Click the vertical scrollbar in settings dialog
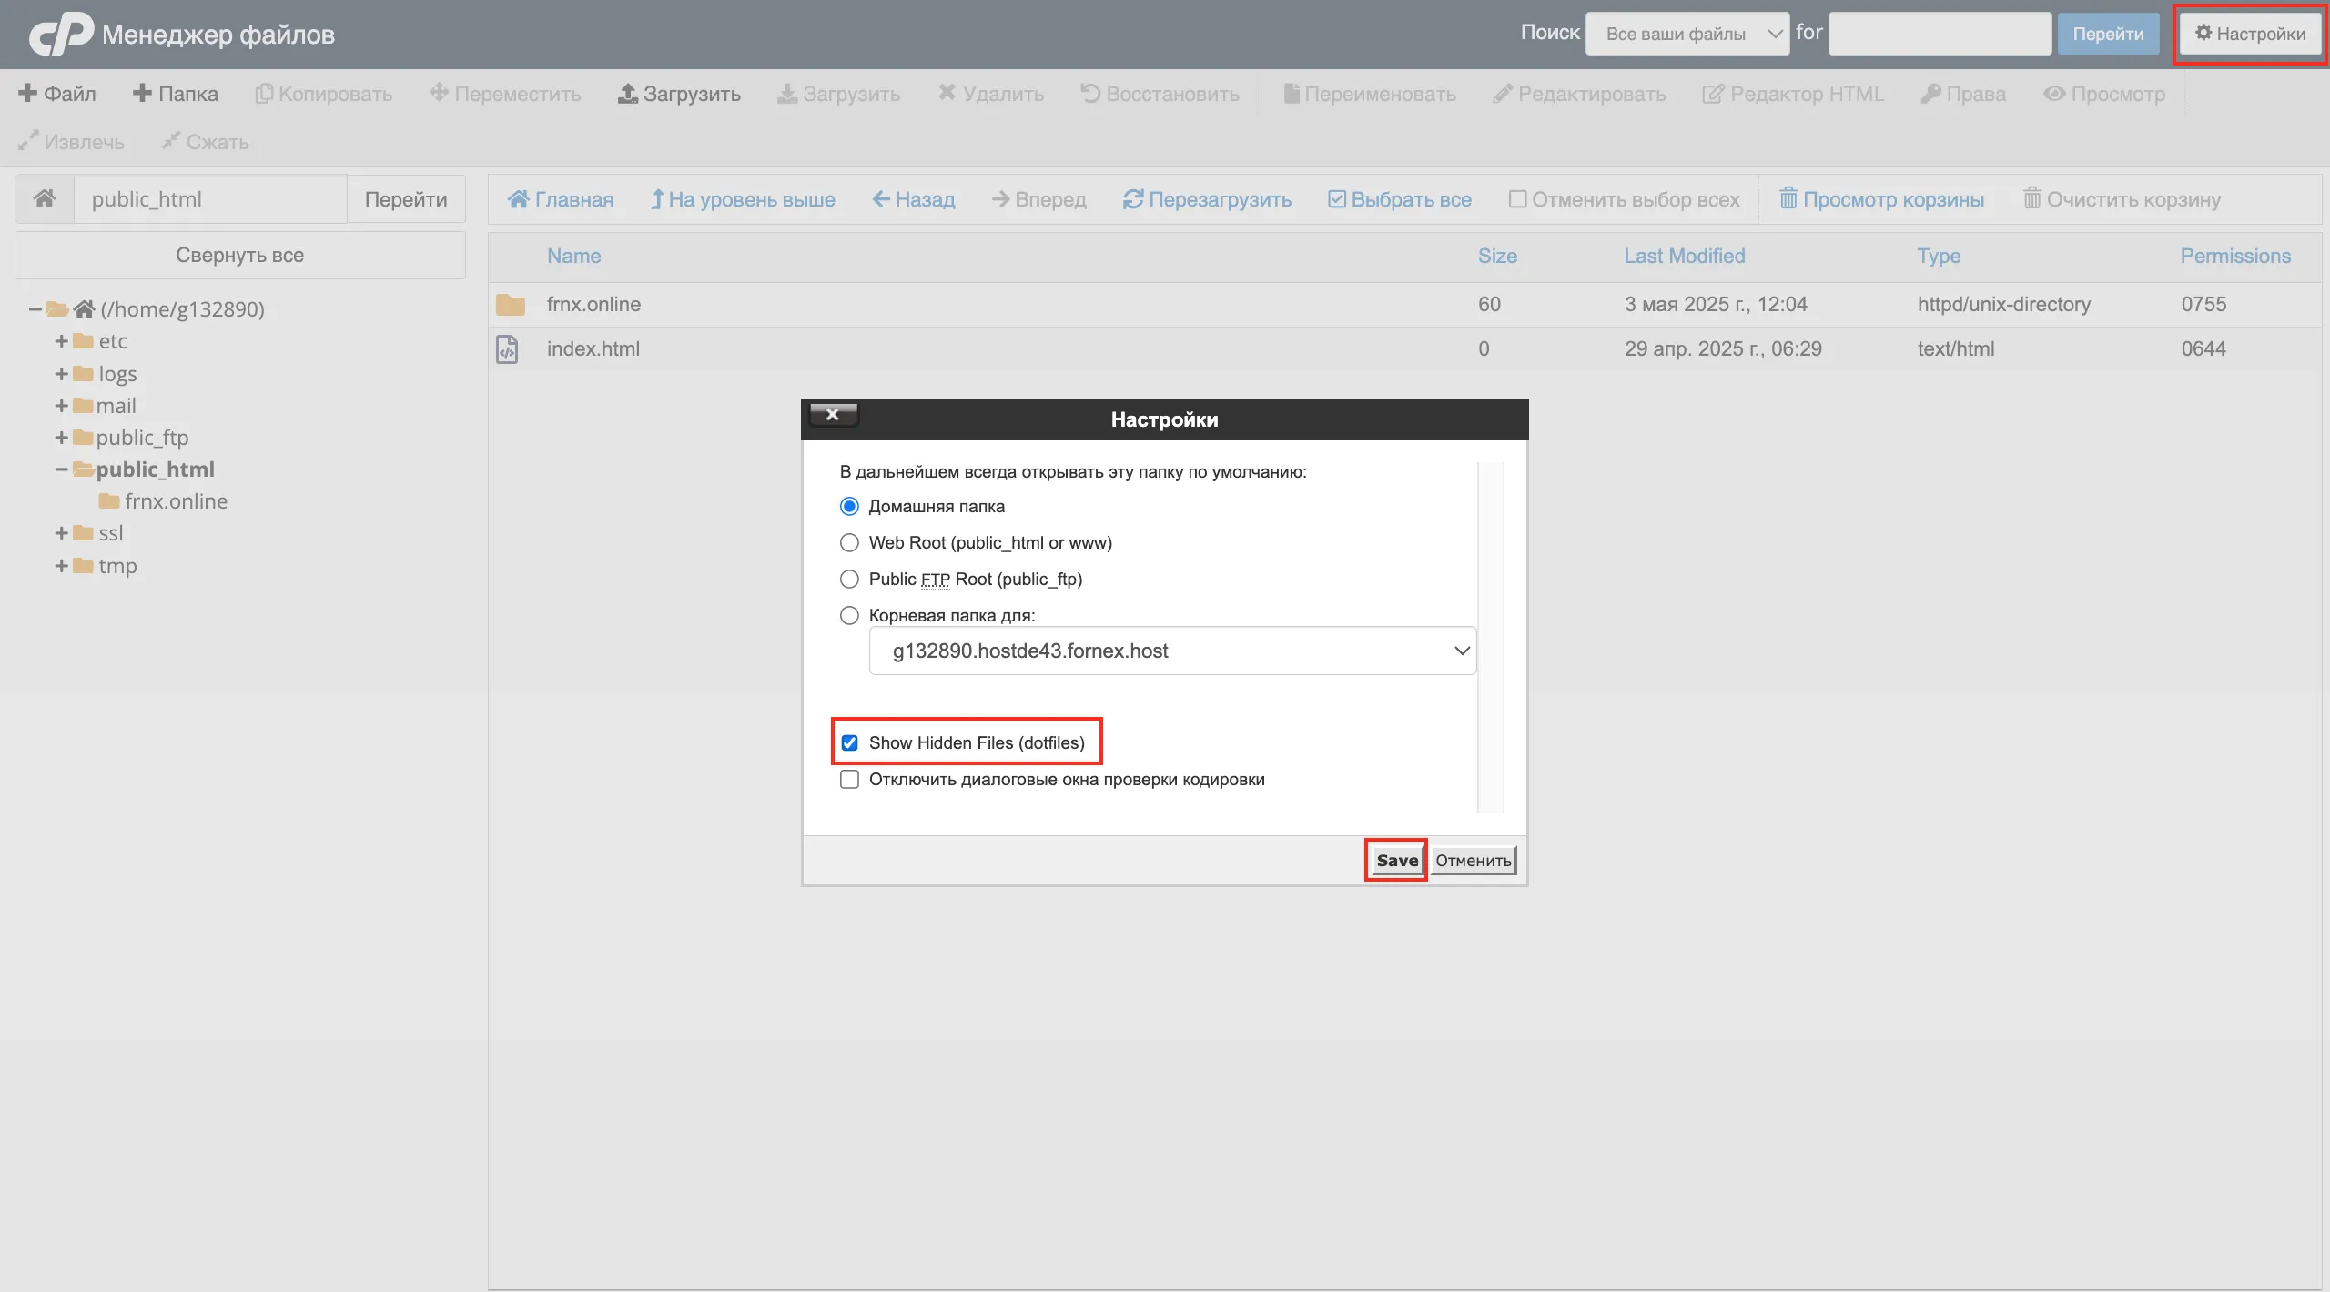The image size is (2330, 1292). (1490, 637)
